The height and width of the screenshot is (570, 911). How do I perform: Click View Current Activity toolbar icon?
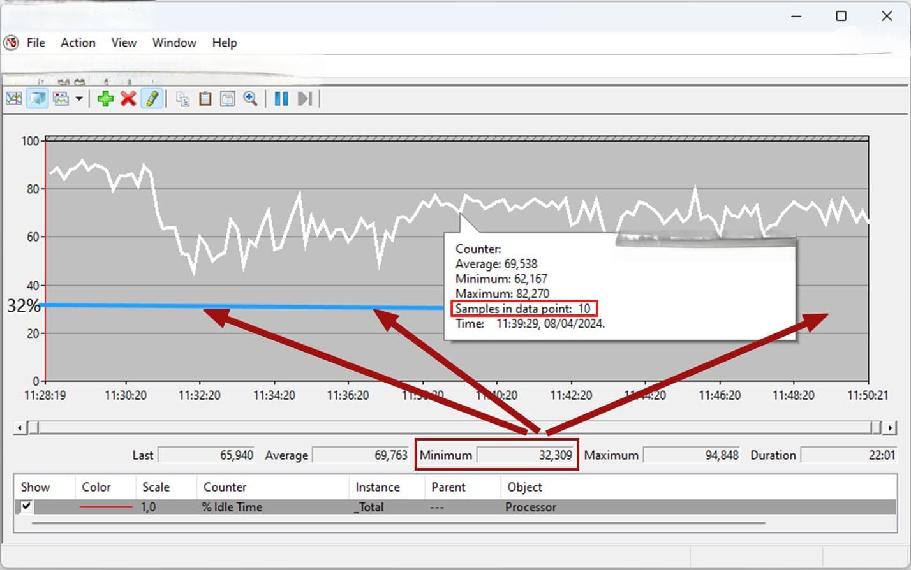coord(14,99)
